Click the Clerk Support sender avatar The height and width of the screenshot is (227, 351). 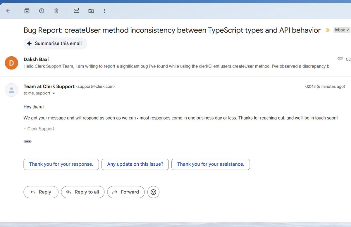click(x=11, y=90)
